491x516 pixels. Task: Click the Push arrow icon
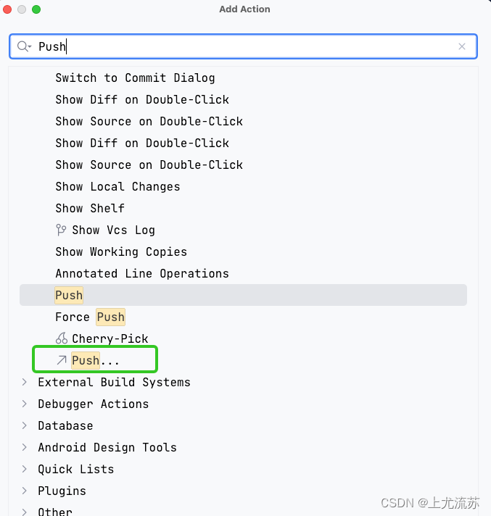pos(61,360)
